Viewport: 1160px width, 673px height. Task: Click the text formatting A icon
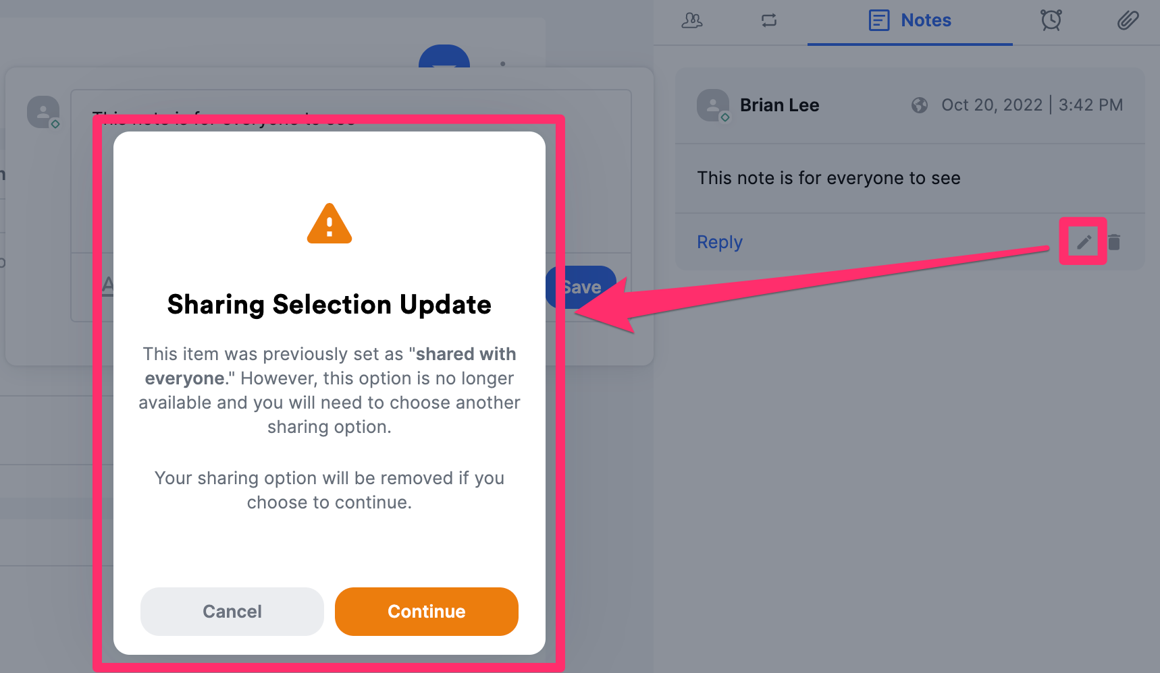pyautogui.click(x=108, y=285)
